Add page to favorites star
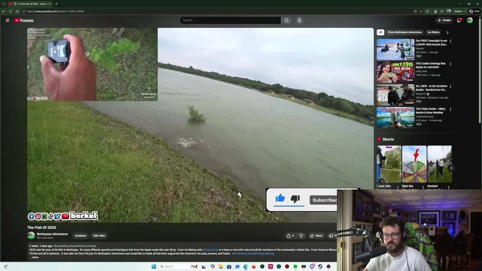Viewport: 482px width, 271px height. (421, 11)
